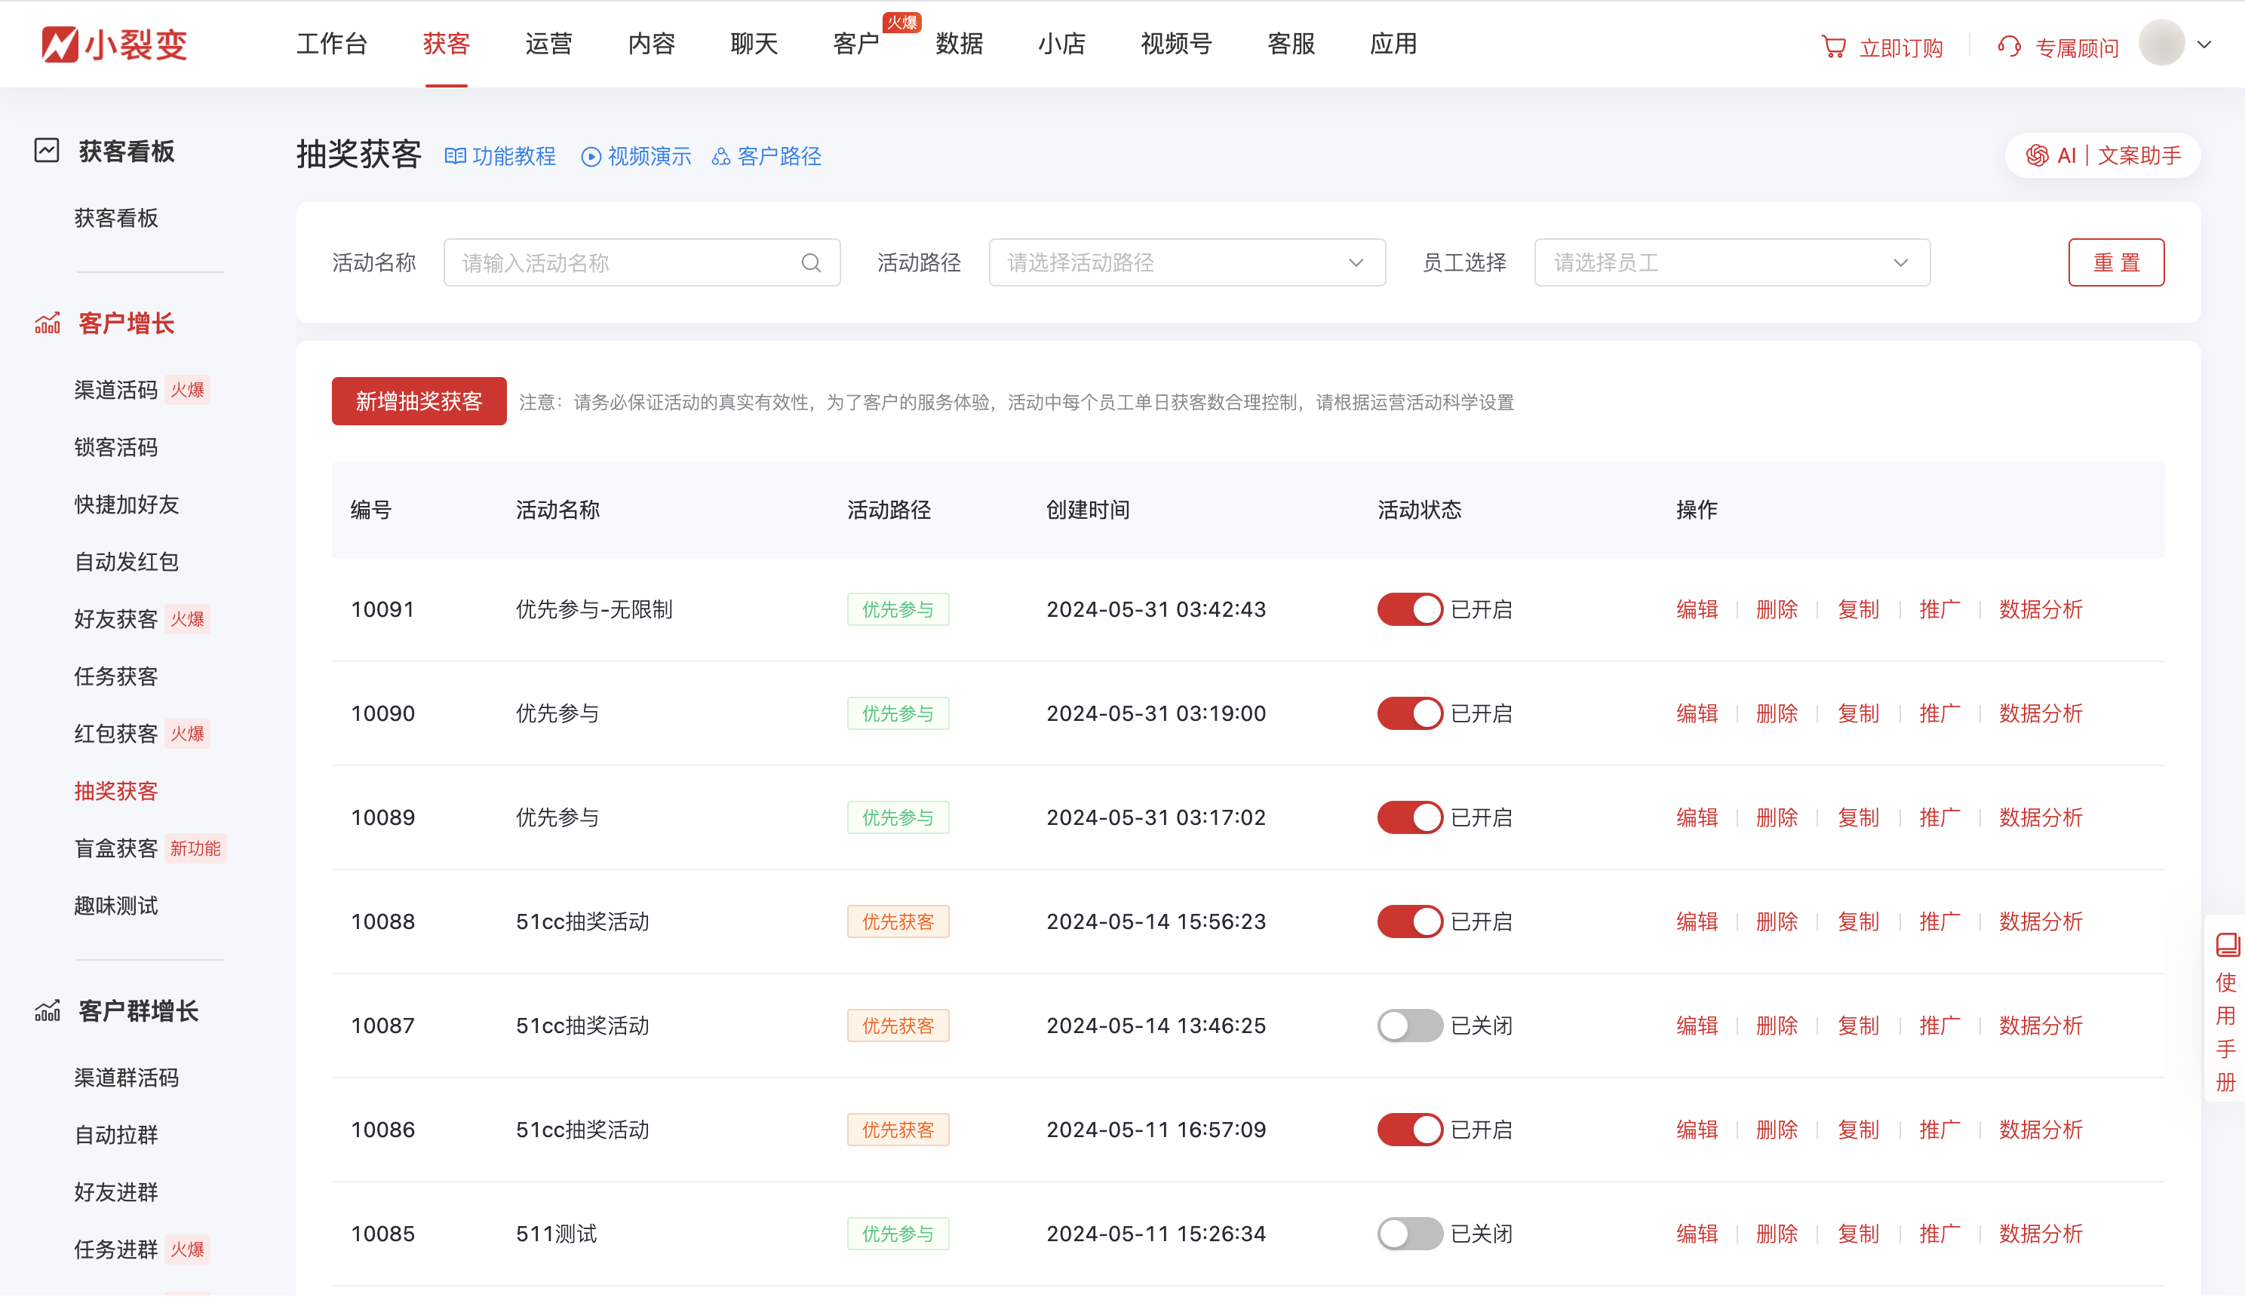Click the 活动名称 input field
The image size is (2245, 1297).
click(x=624, y=262)
